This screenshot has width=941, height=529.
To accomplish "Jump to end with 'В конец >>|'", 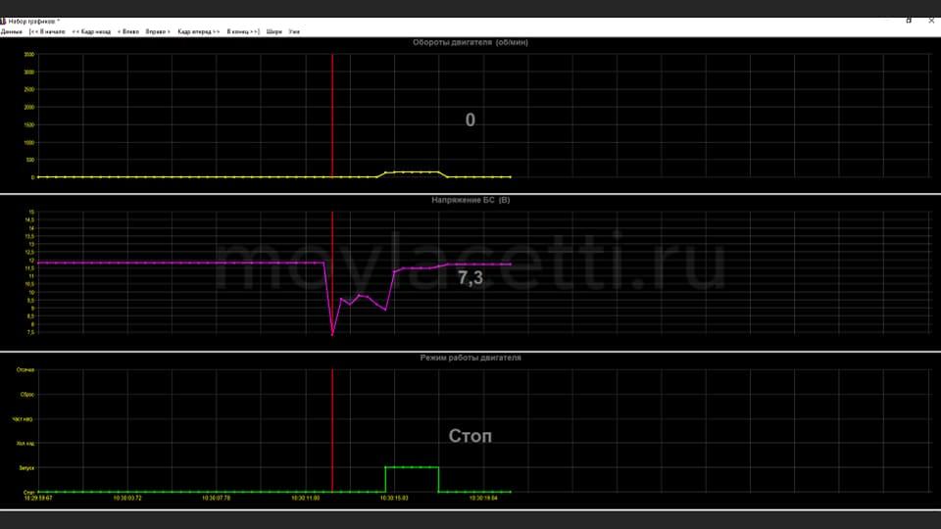I will pos(243,31).
